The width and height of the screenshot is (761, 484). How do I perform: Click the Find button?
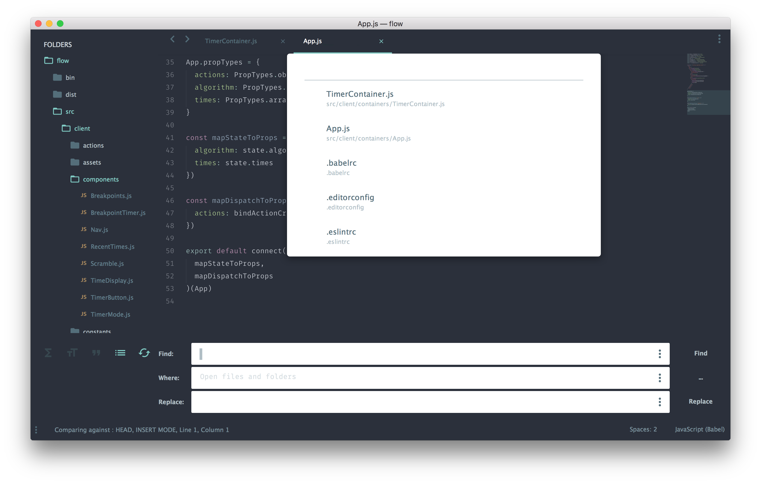click(700, 353)
